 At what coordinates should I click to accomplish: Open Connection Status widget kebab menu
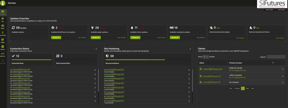pos(96,49)
